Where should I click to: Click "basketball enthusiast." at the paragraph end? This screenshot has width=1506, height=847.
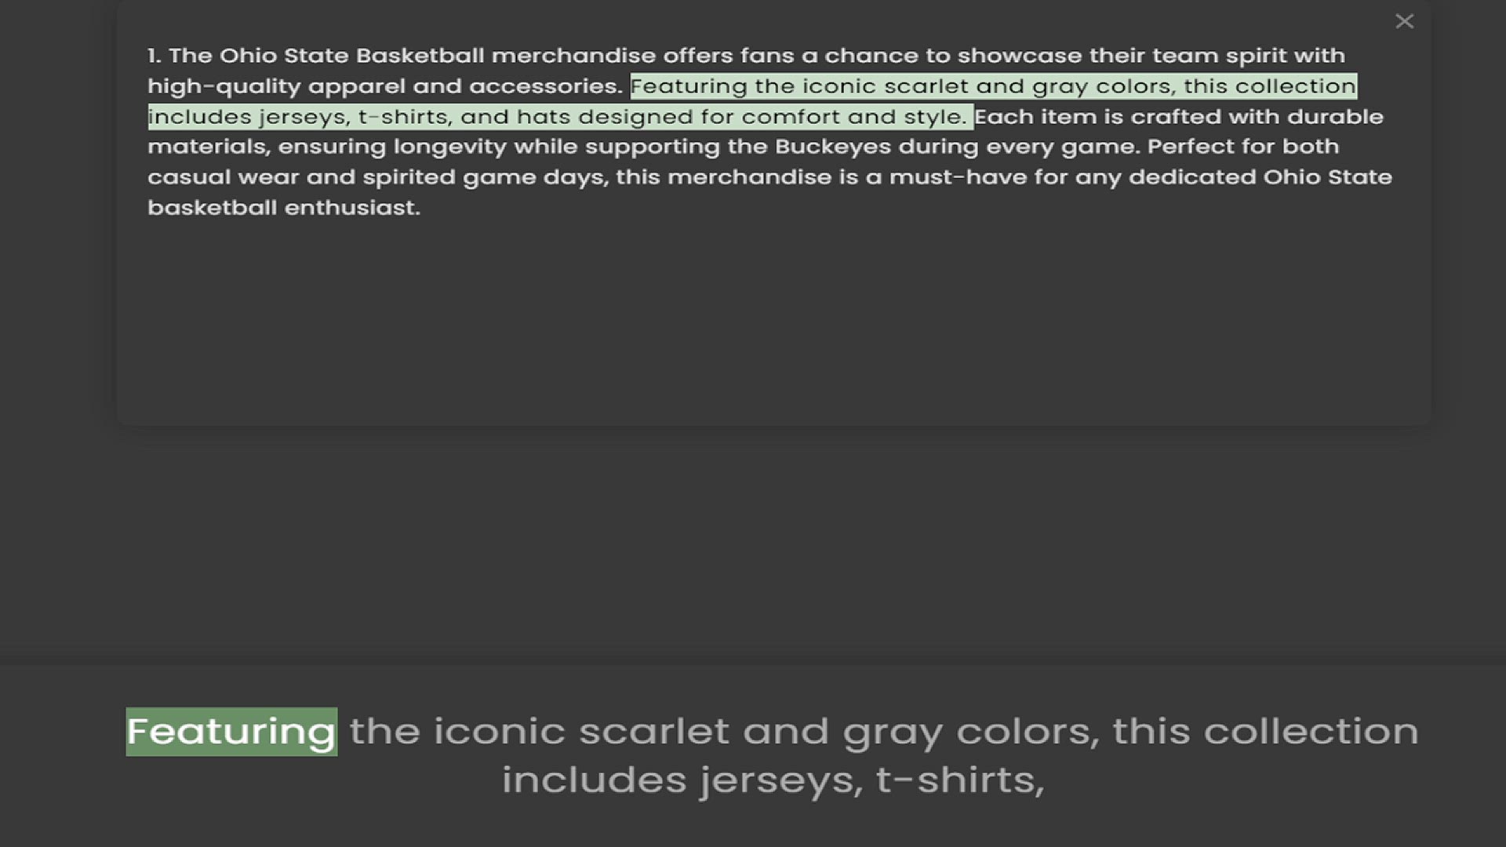283,208
